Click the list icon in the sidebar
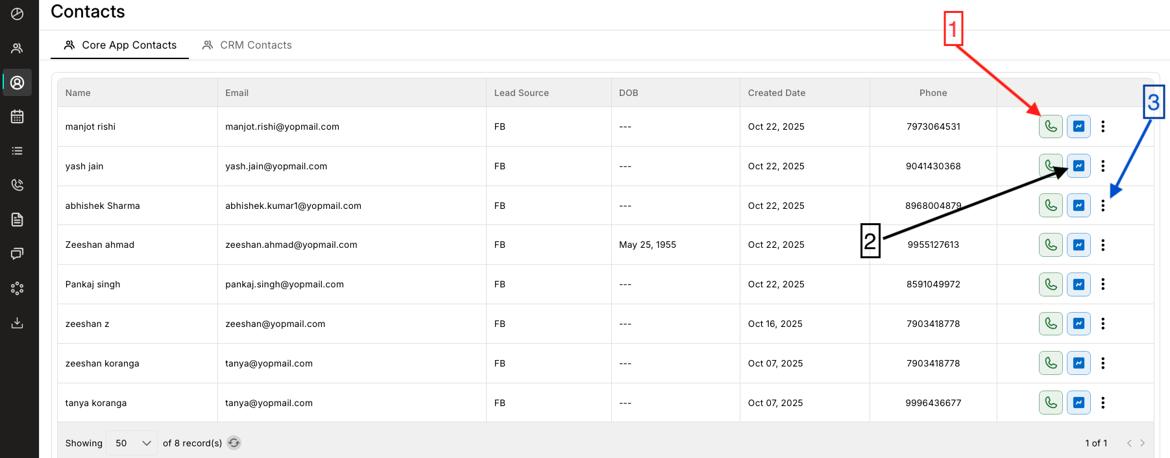This screenshot has height=458, width=1170. pos(18,151)
